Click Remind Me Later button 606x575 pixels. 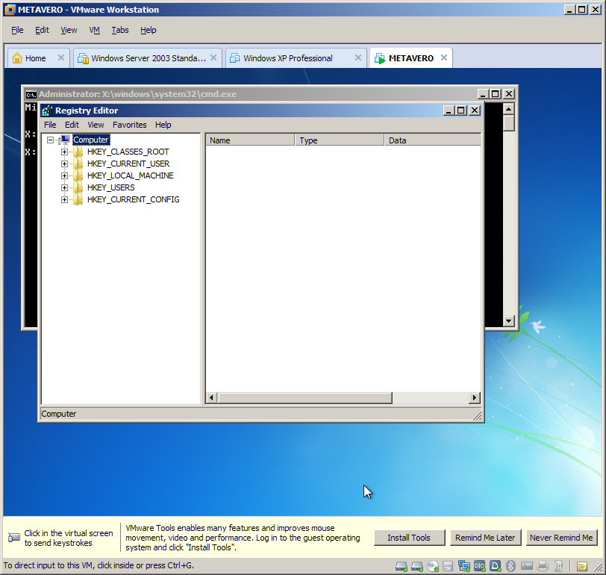pyautogui.click(x=485, y=538)
